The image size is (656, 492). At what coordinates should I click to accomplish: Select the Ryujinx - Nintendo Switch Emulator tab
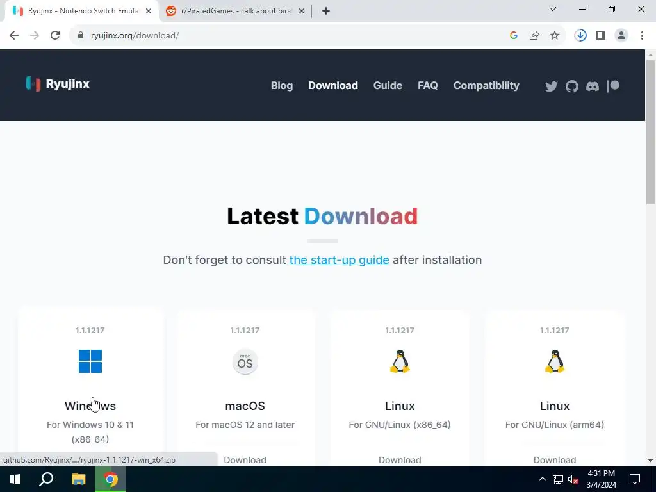[x=82, y=12]
